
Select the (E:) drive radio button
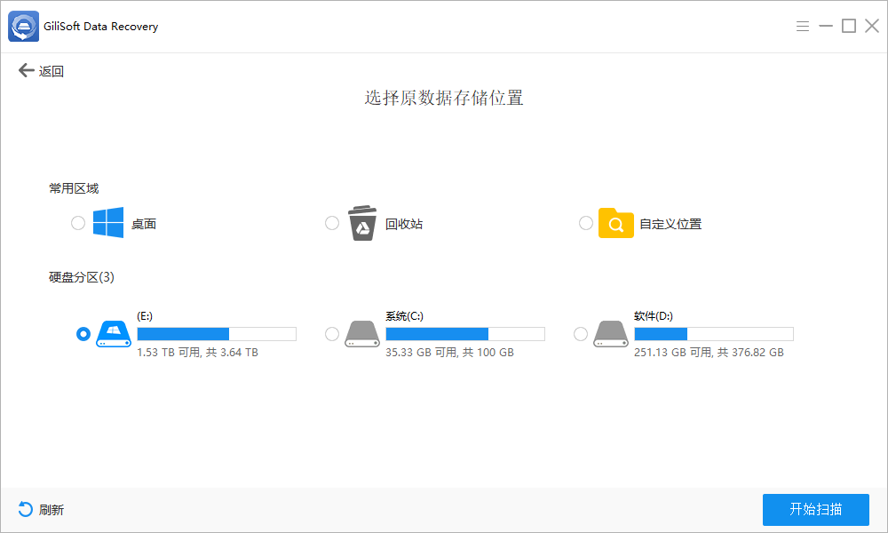click(x=83, y=334)
